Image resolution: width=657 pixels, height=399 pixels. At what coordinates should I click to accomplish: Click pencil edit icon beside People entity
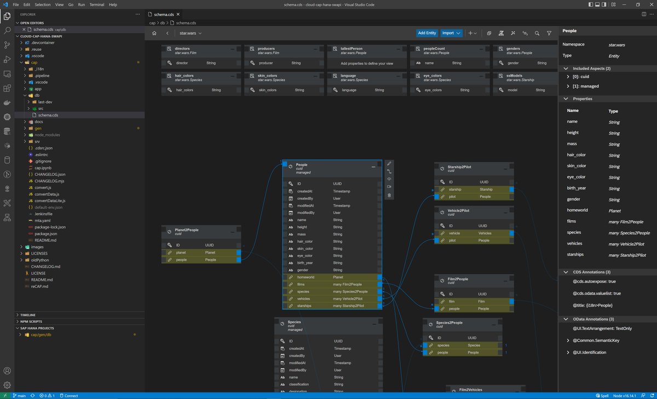click(389, 163)
